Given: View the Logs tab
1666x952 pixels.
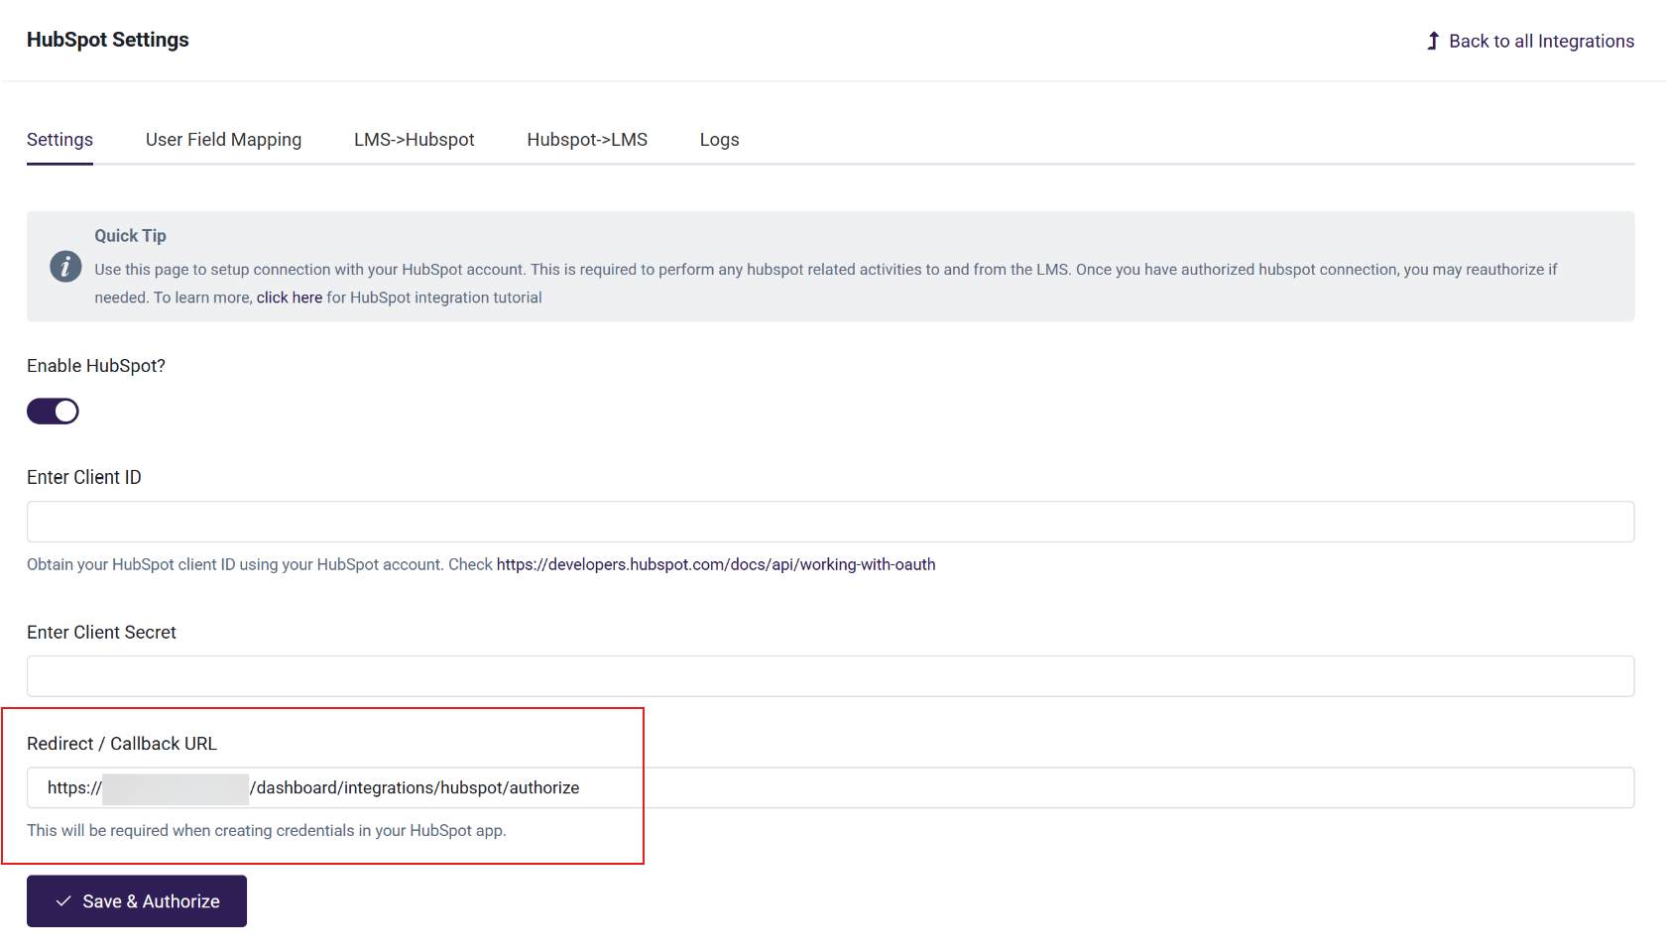Looking at the screenshot, I should point(719,140).
